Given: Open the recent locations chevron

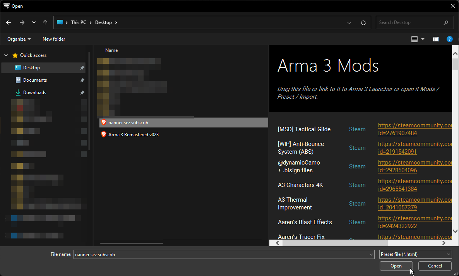Looking at the screenshot, I should 34,22.
